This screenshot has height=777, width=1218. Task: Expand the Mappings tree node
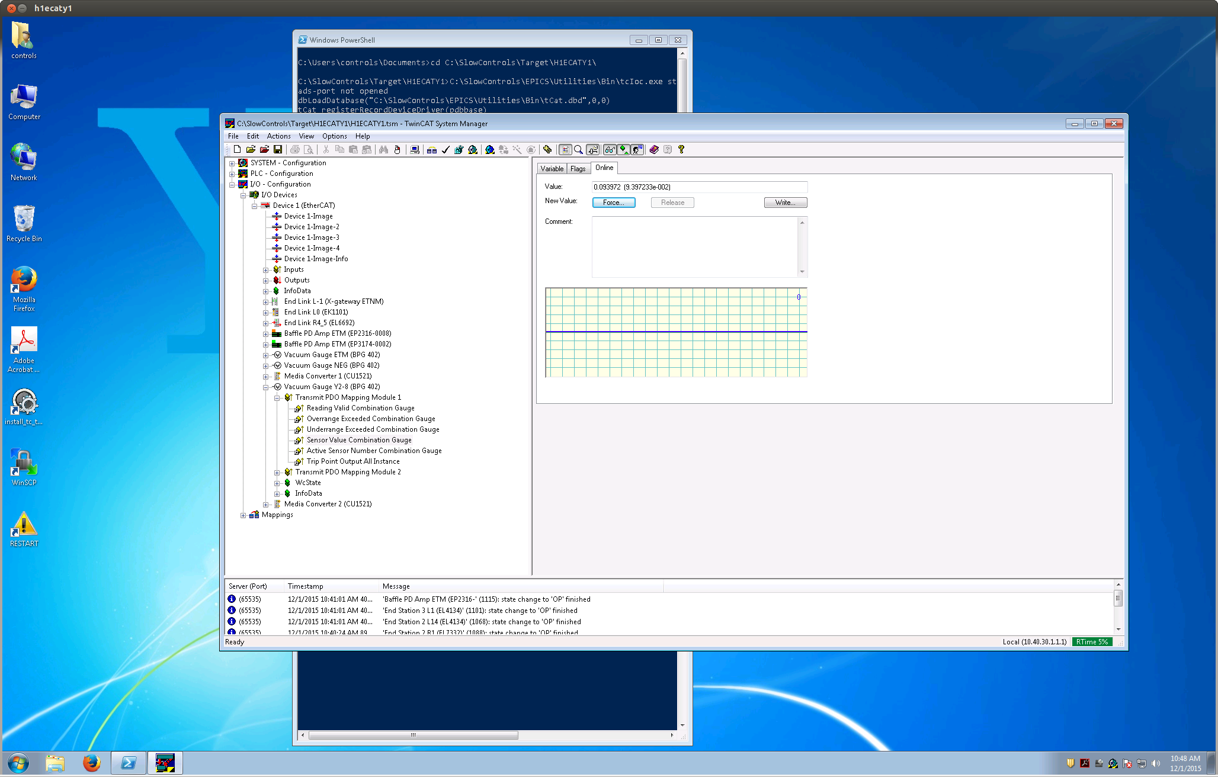[243, 515]
